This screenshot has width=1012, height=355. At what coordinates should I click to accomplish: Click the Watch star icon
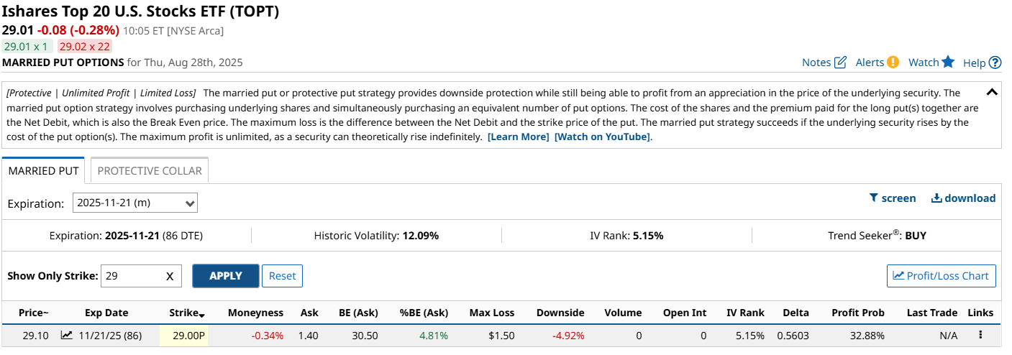click(x=948, y=62)
